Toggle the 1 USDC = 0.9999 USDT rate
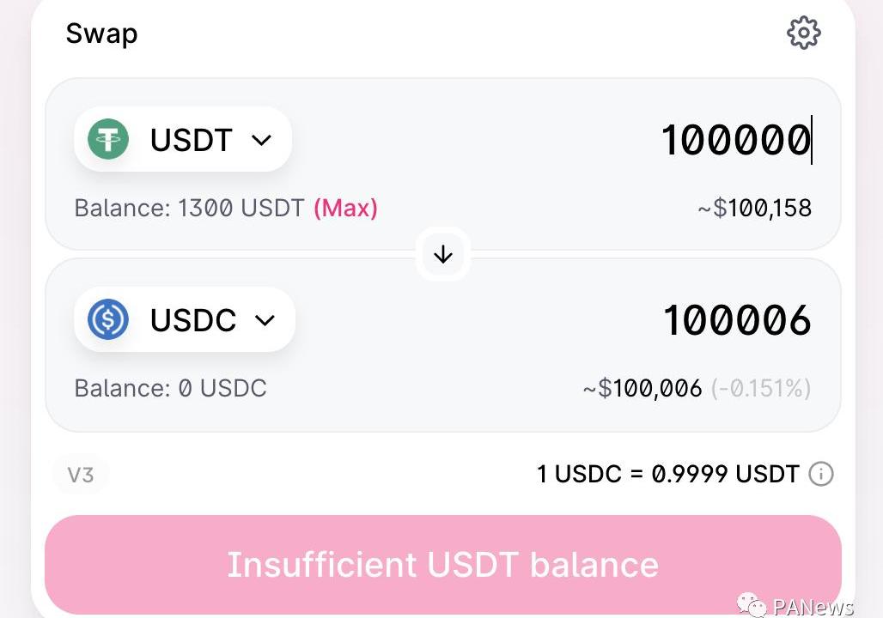Image resolution: width=883 pixels, height=618 pixels. pyautogui.click(x=667, y=474)
